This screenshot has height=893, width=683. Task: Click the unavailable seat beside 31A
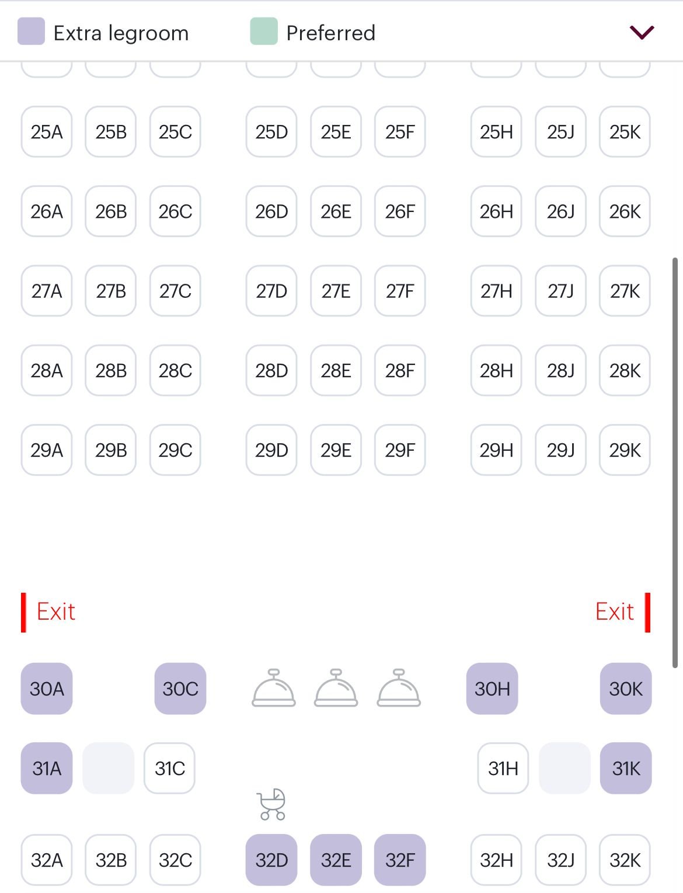click(109, 768)
